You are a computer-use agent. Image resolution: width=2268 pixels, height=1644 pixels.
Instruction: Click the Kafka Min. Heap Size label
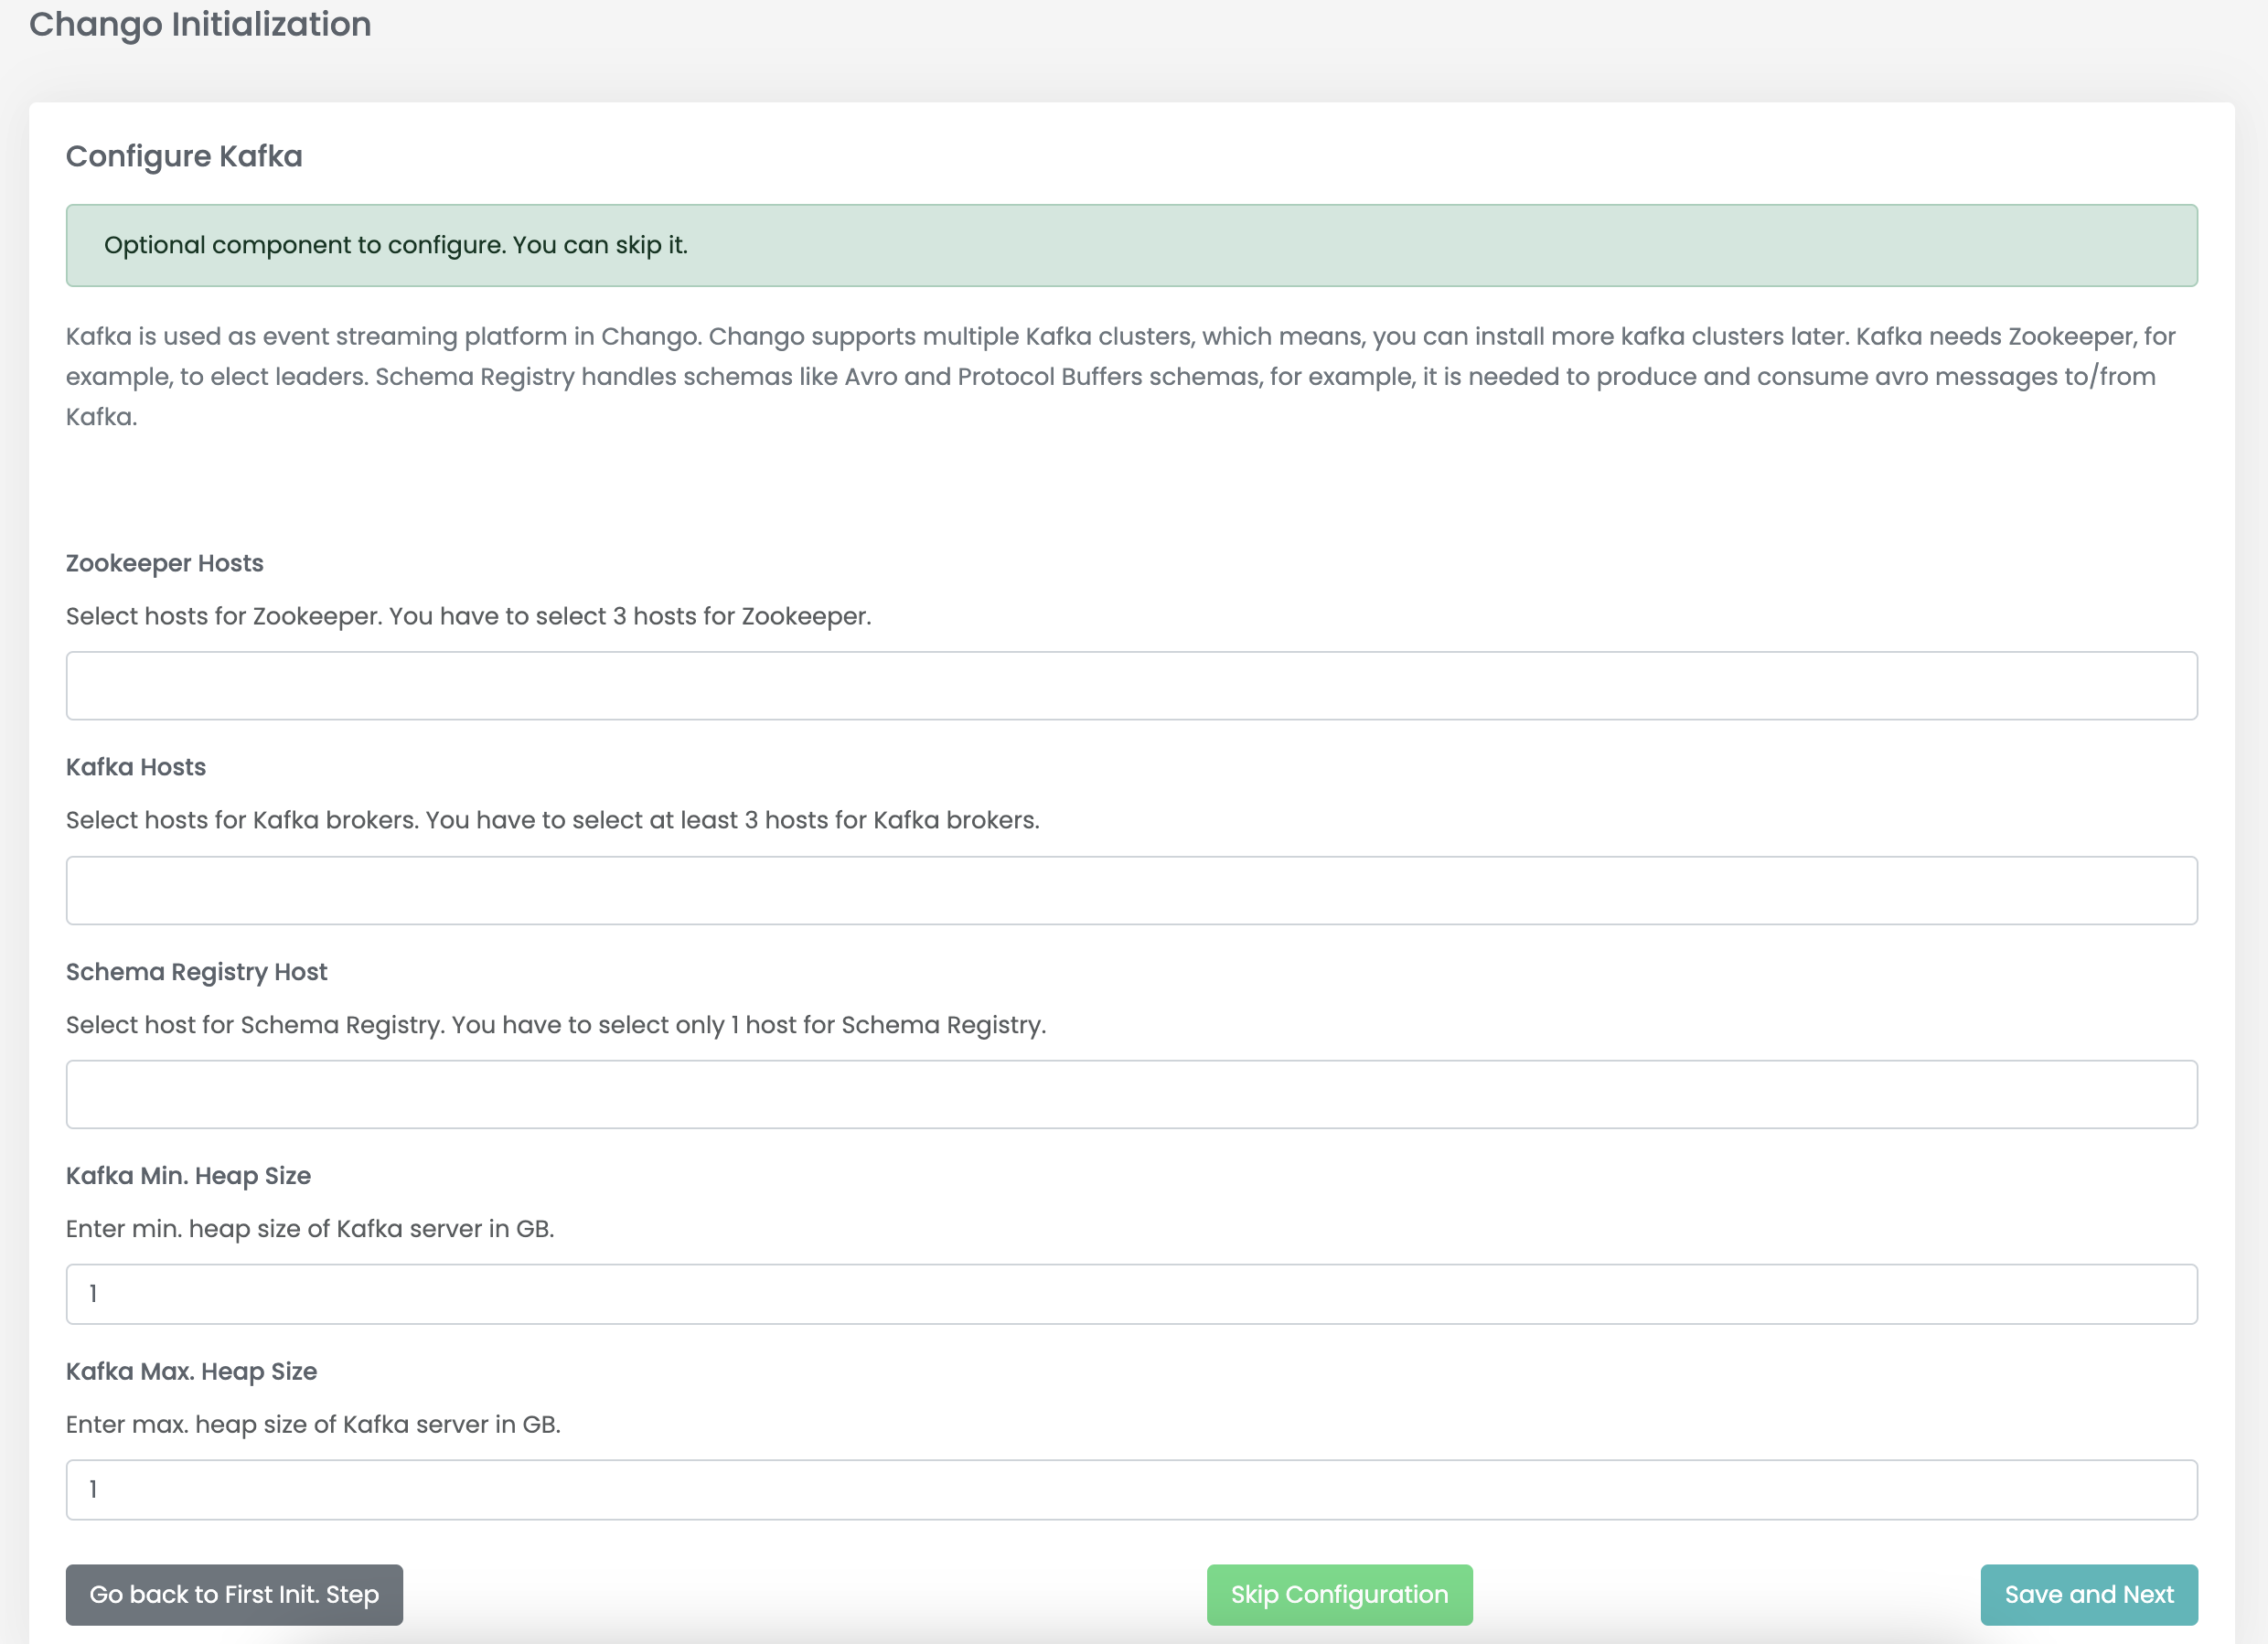coord(188,1176)
